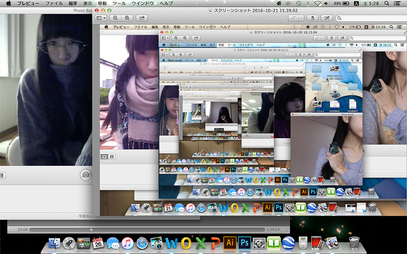
Task: Open Trash in the bottom black Dock
Action: tap(354, 243)
